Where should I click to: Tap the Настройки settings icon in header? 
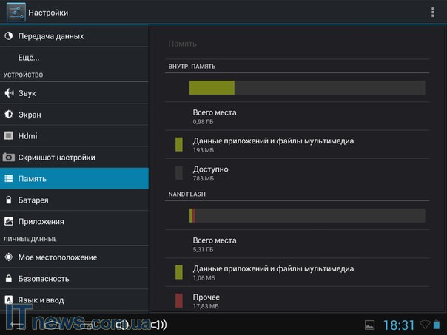click(x=16, y=13)
